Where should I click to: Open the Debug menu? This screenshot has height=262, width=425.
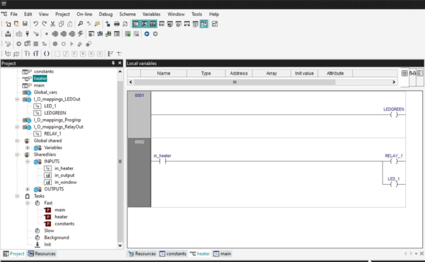pos(106,14)
